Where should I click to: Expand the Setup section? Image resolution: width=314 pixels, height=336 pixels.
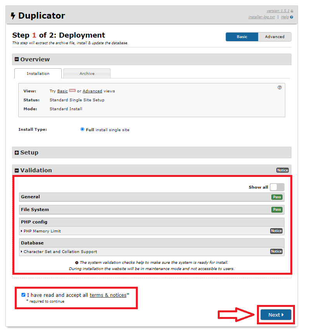tap(17, 153)
